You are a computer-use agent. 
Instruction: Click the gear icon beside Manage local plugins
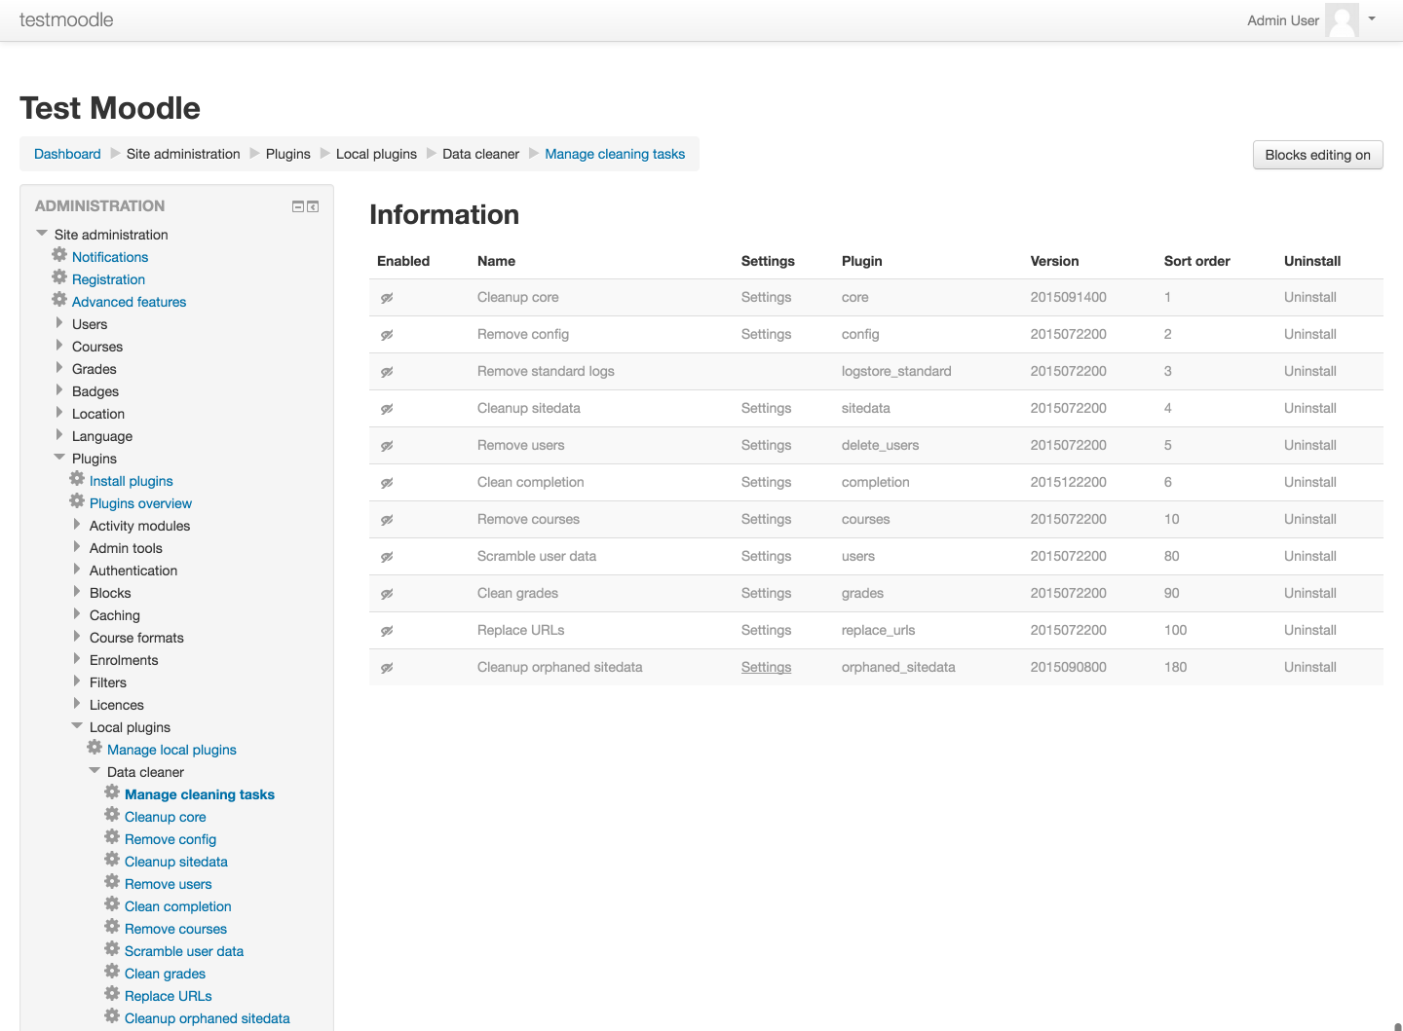click(95, 748)
